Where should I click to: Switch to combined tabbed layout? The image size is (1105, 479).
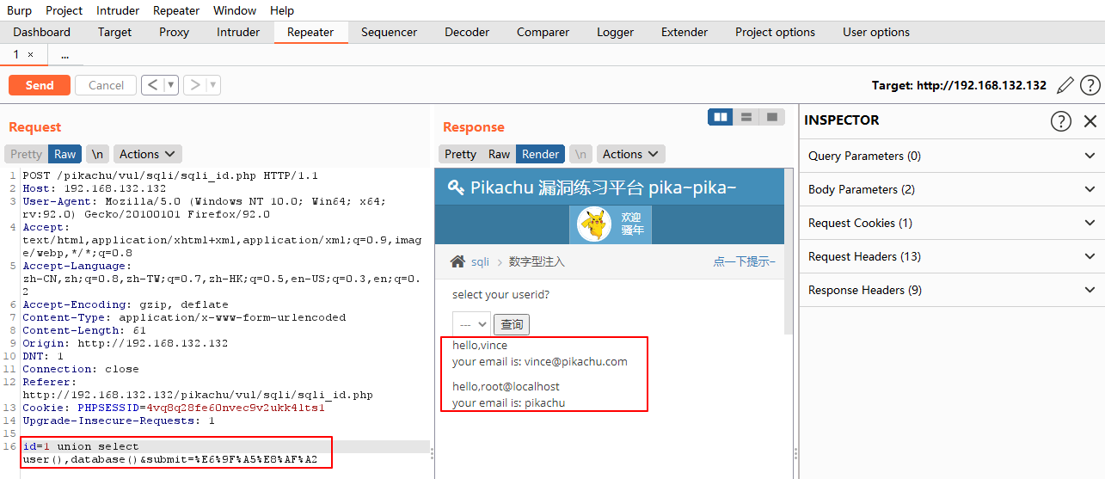(772, 117)
